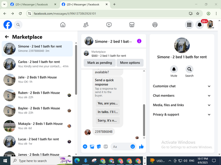Viewport: 221px width, 165px height.
Task: Open Baylee 2 Beds 1 Bath House chat
Action: (37, 110)
